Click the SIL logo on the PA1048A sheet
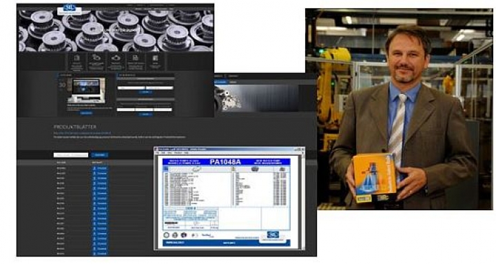496x264 pixels. tap(273, 235)
